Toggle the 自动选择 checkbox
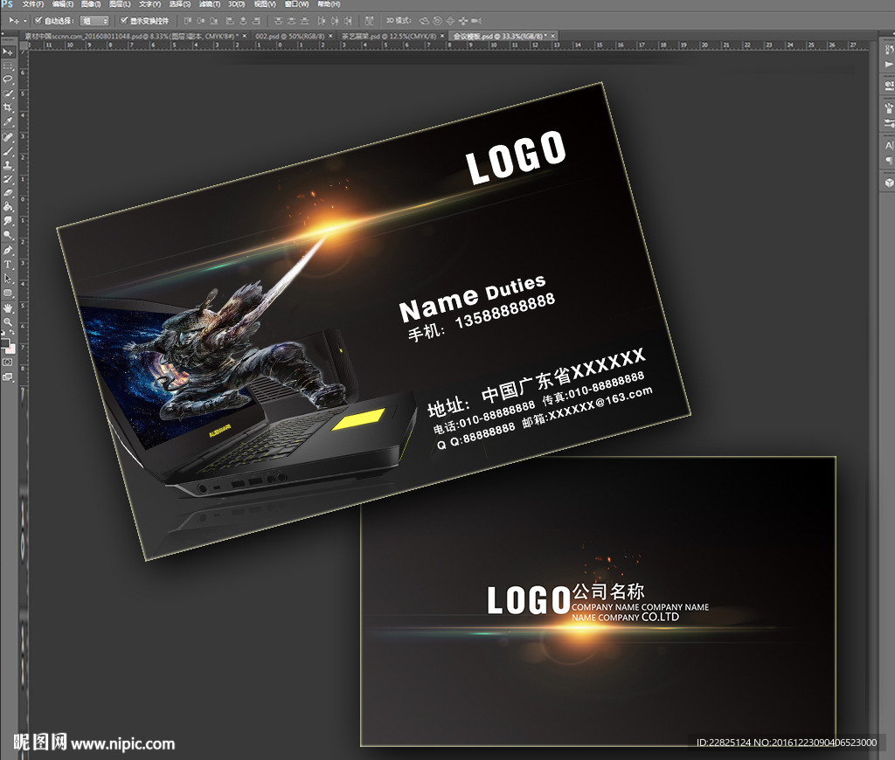 [x=38, y=21]
